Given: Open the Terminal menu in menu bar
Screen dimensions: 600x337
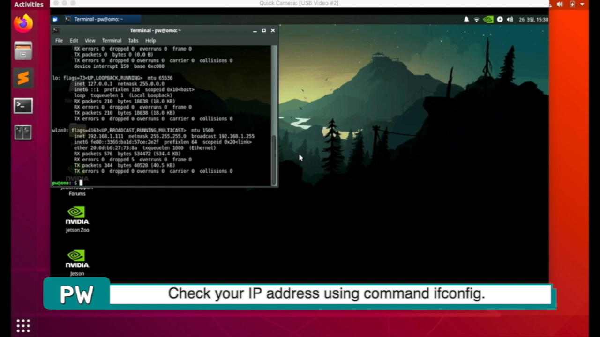Looking at the screenshot, I should point(112,41).
